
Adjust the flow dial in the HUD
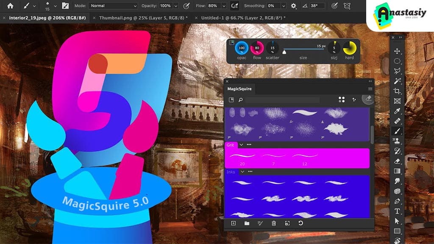[257, 48]
